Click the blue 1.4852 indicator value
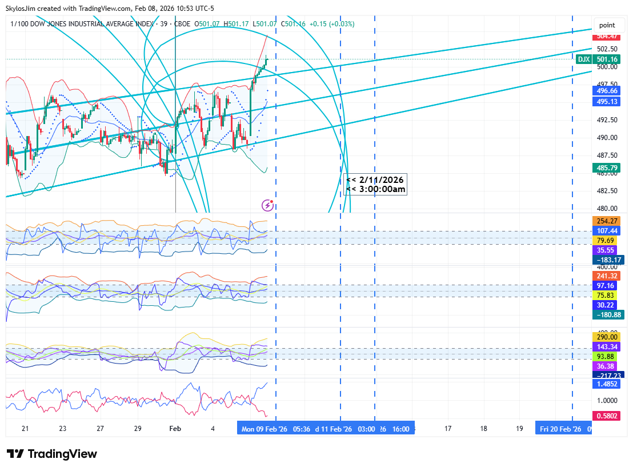The image size is (633, 471). (x=607, y=384)
